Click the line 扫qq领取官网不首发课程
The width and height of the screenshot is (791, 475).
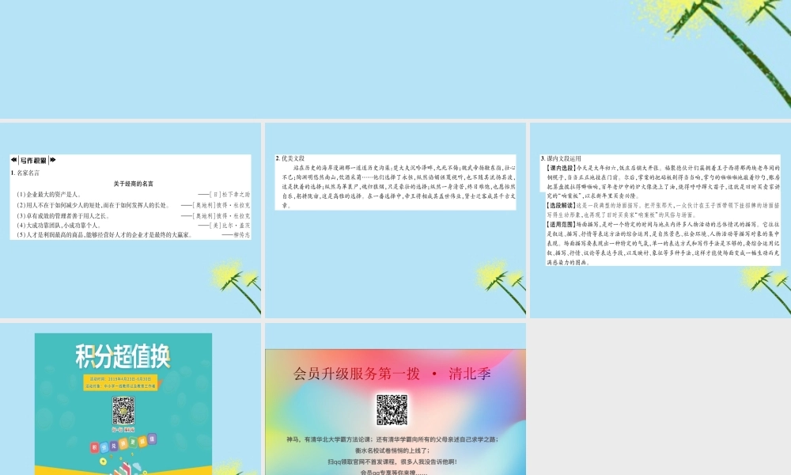(392, 462)
